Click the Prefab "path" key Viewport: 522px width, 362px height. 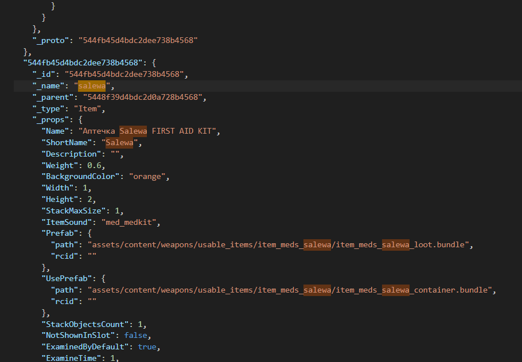coord(64,245)
